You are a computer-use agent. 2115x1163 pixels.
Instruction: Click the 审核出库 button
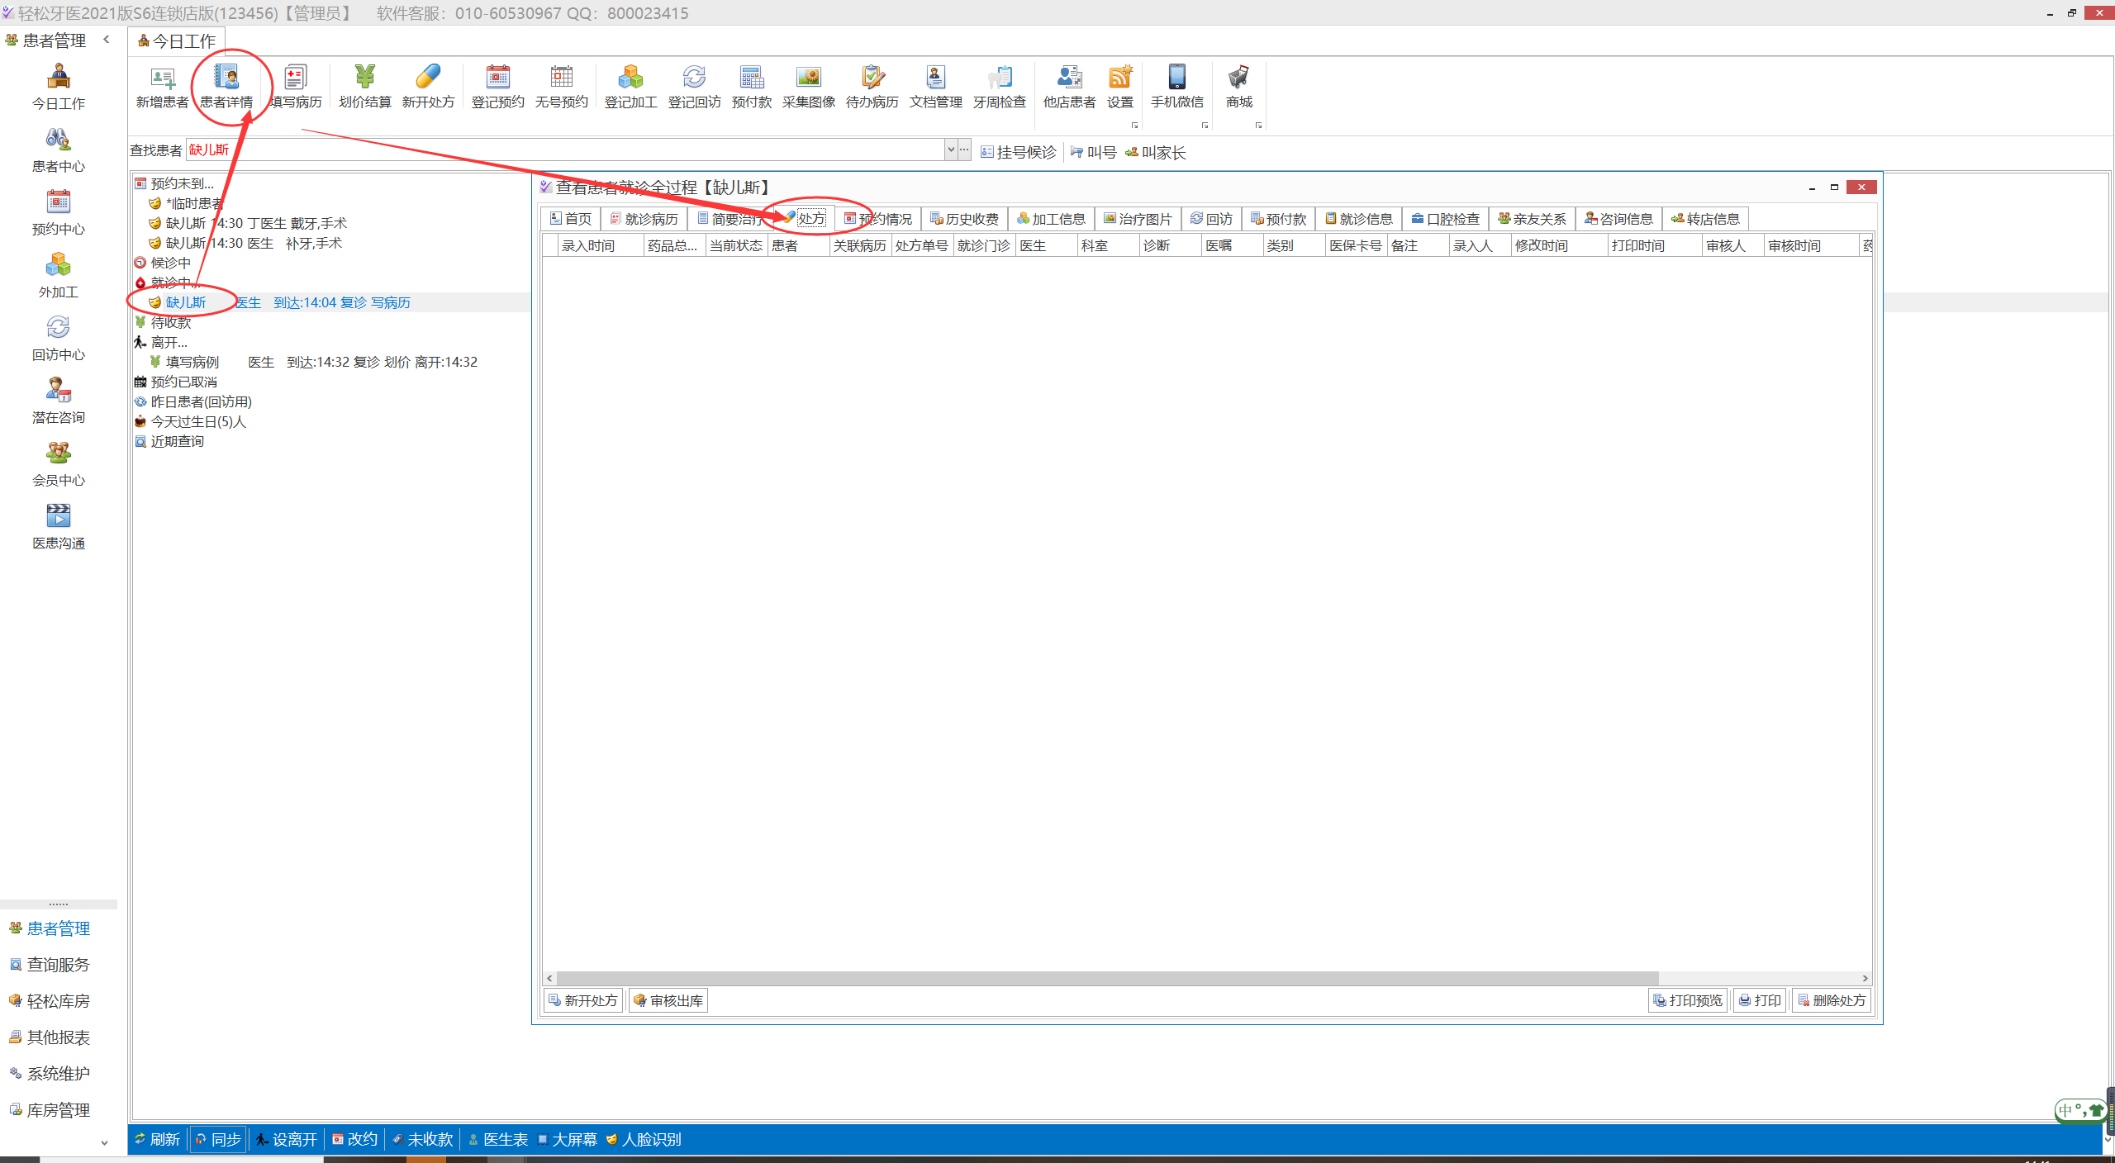pos(668,1000)
